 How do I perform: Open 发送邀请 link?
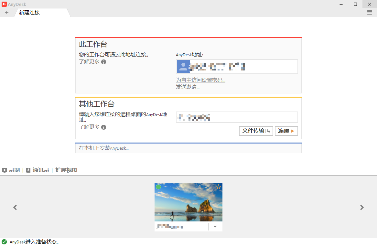point(188,87)
